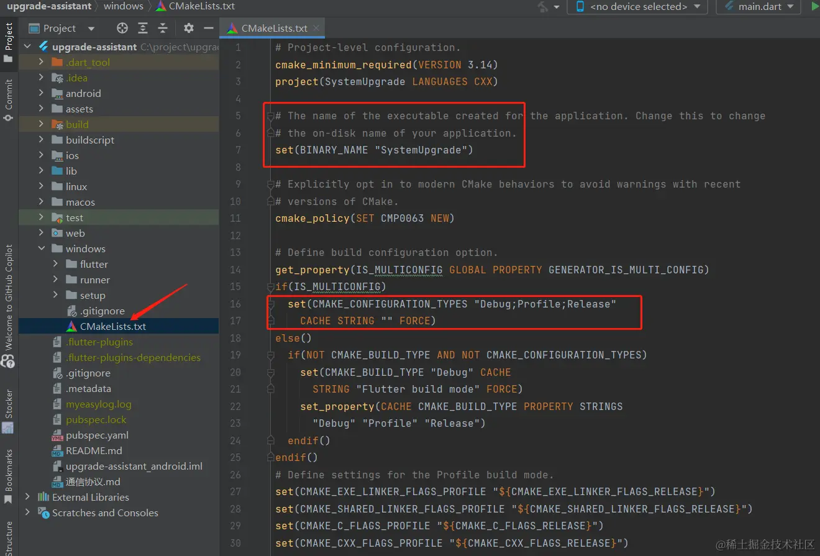Open the Bookmarks tool window
The height and width of the screenshot is (556, 820).
pos(9,477)
